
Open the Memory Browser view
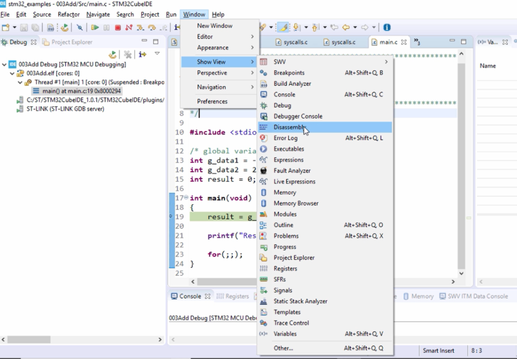(325, 203)
